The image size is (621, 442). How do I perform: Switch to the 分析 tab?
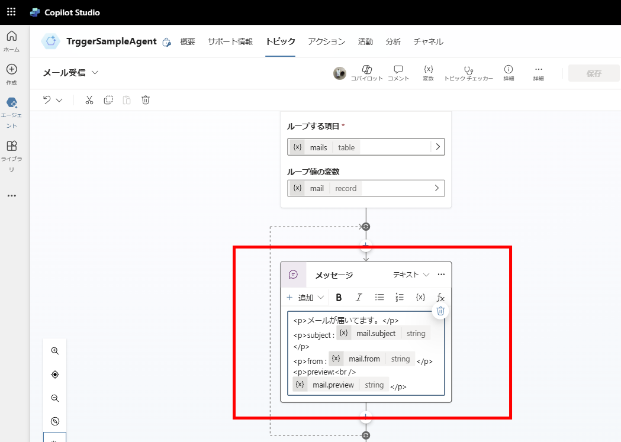click(393, 41)
